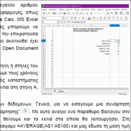Select the Clone Formatting brush icon
The height and width of the screenshot is (131, 131).
87,13
